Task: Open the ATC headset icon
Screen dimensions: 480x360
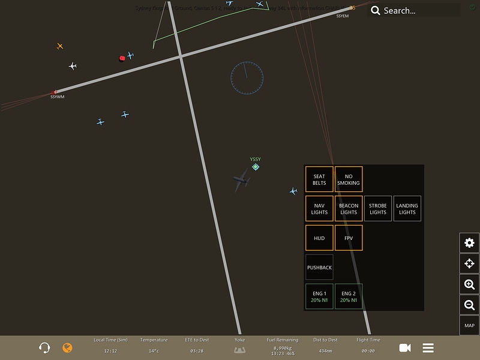Action: pos(44,348)
